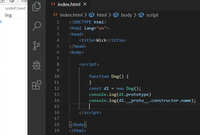Expand the chevron after html breadcrumb

point(110,15)
